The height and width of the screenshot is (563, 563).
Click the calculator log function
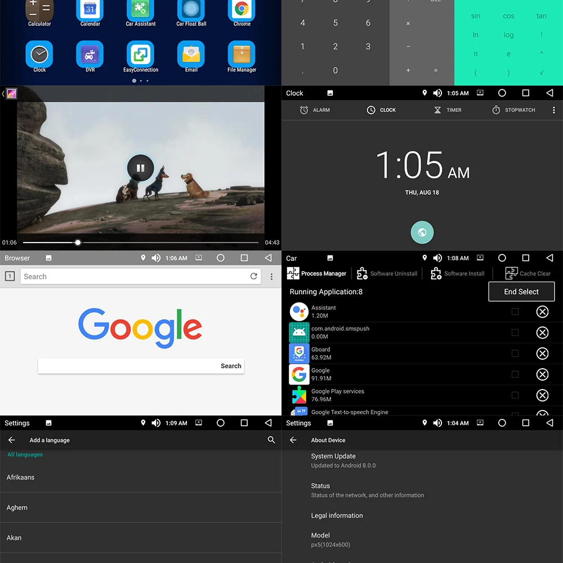(x=508, y=35)
